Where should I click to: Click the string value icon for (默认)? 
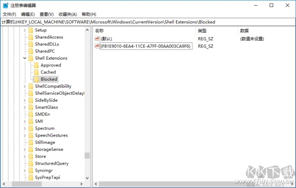click(97, 38)
